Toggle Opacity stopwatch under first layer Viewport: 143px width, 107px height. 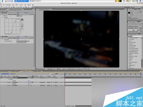pos(12,81)
